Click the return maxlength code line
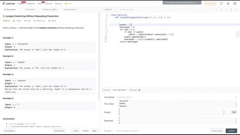Screen dimensions: 240x135 click(129, 42)
